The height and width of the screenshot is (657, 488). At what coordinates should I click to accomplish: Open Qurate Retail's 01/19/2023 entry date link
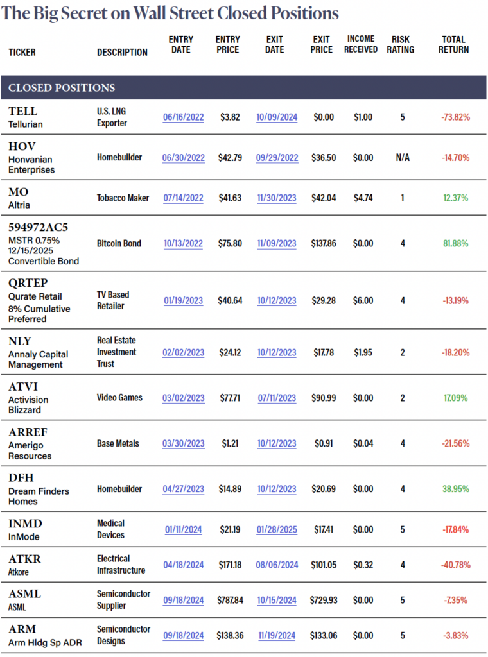(x=184, y=301)
